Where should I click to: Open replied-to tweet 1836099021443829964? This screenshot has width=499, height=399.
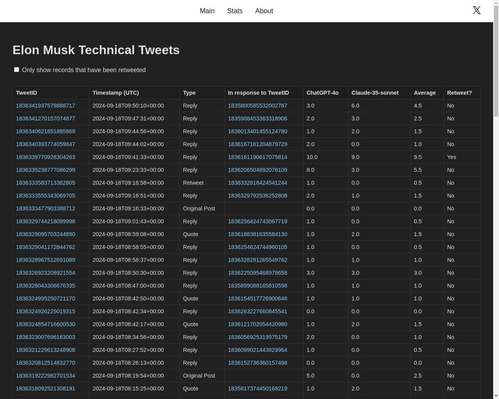coord(258,350)
